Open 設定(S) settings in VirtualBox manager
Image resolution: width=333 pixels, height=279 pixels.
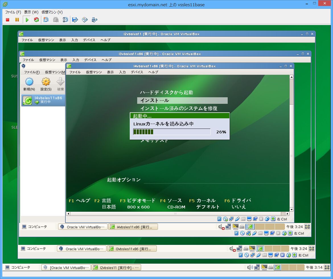(46, 84)
